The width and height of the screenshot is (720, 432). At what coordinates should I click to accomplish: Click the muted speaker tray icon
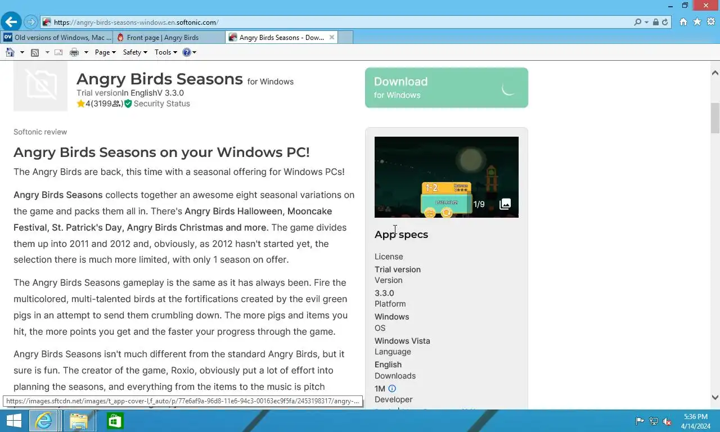tap(667, 421)
